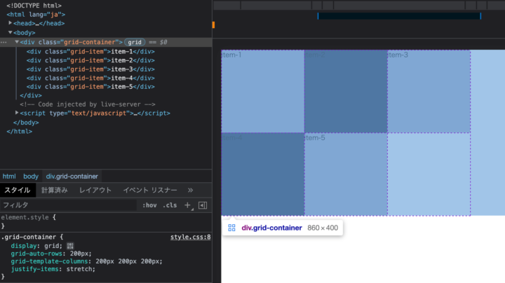Select the item-3 div in the DOM tree
This screenshot has height=283, width=505.
pos(90,69)
